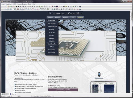Expand the Software navigation dropdown
This screenshot has height=98, width=133.
click(x=50, y=17)
